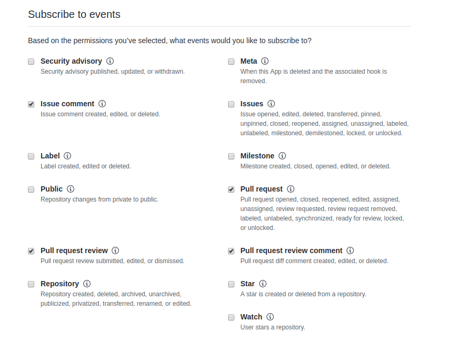Open info icon next to Issue comment
This screenshot has height=351, width=455.
[102, 104]
